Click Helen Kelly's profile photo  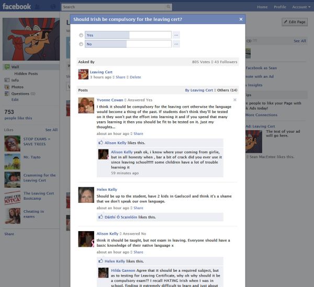(86, 195)
